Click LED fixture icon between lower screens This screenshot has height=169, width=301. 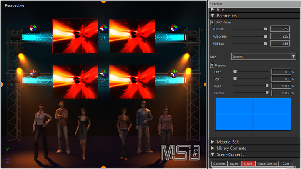(104, 73)
